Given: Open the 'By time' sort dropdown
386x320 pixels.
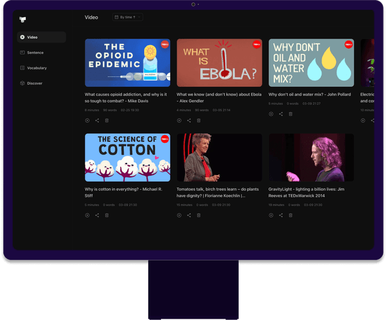Looking at the screenshot, I should pyautogui.click(x=127, y=17).
